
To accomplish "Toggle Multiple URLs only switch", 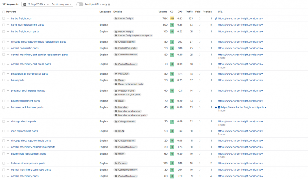I will point(80,4).
